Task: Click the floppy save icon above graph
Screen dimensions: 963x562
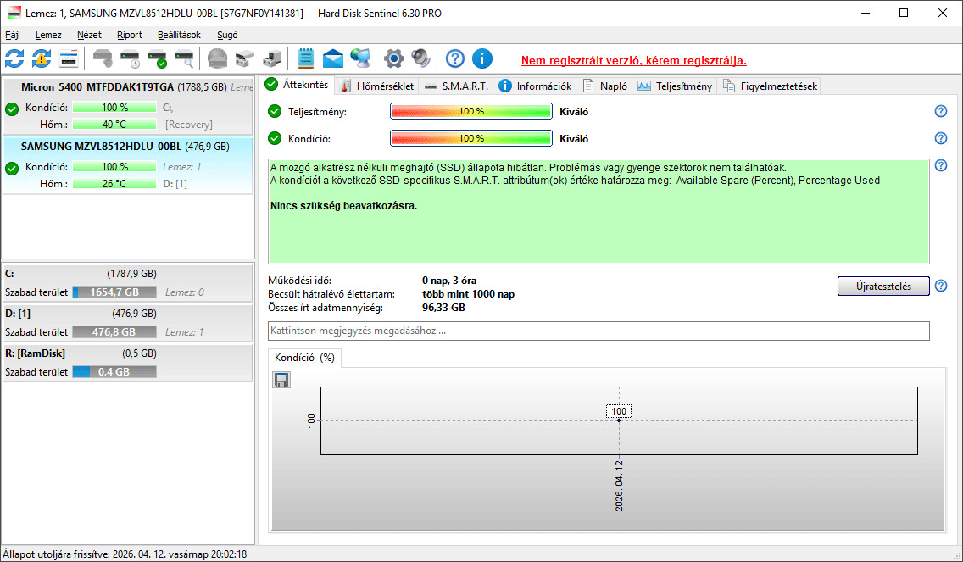Action: click(281, 381)
